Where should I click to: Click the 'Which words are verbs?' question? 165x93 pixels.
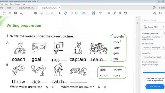coord(26,87)
